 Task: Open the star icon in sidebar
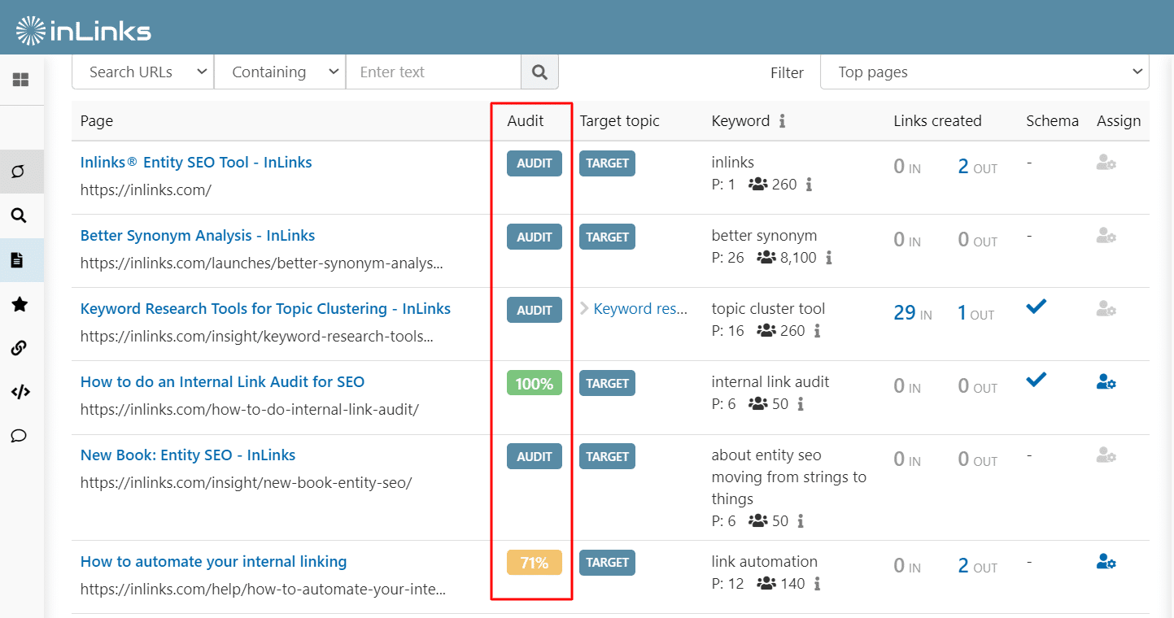pos(20,304)
